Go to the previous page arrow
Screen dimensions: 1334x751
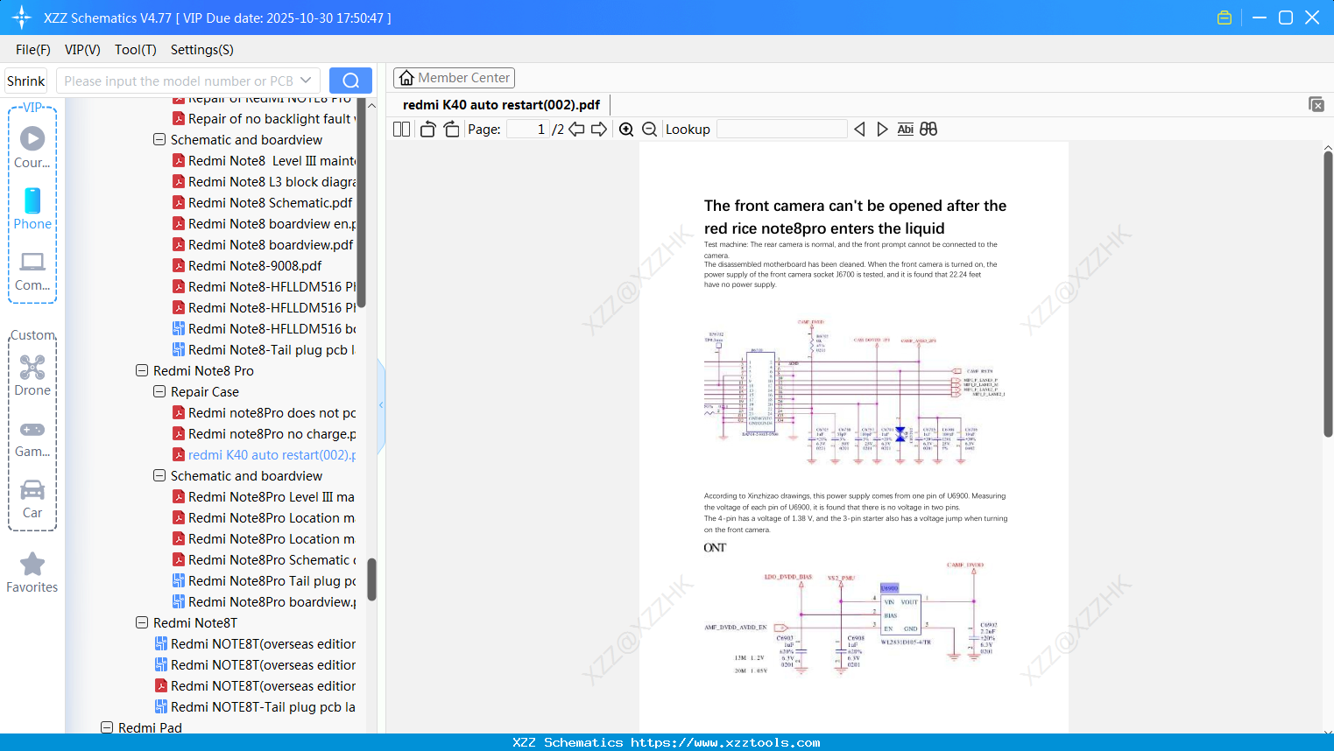[x=576, y=130]
